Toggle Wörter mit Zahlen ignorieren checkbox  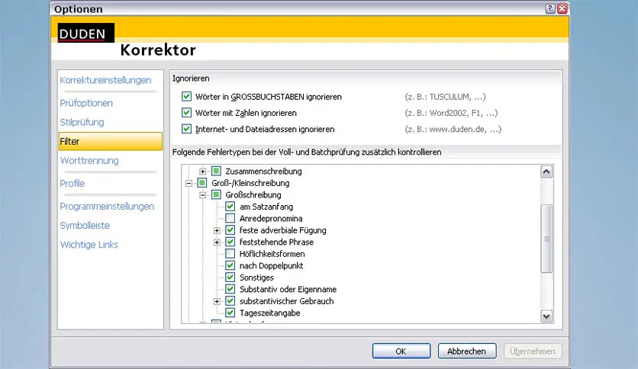pos(186,113)
